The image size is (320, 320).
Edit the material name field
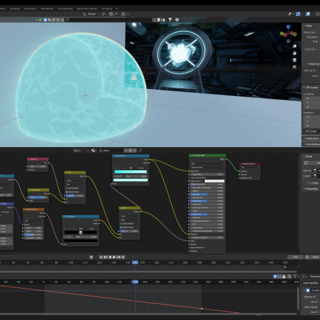click(x=111, y=150)
